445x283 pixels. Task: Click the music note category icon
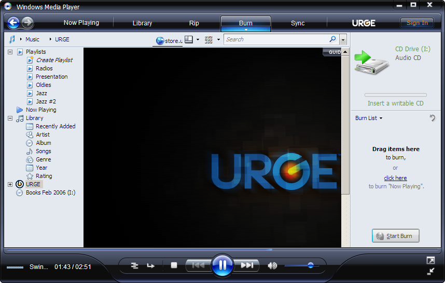click(12, 39)
